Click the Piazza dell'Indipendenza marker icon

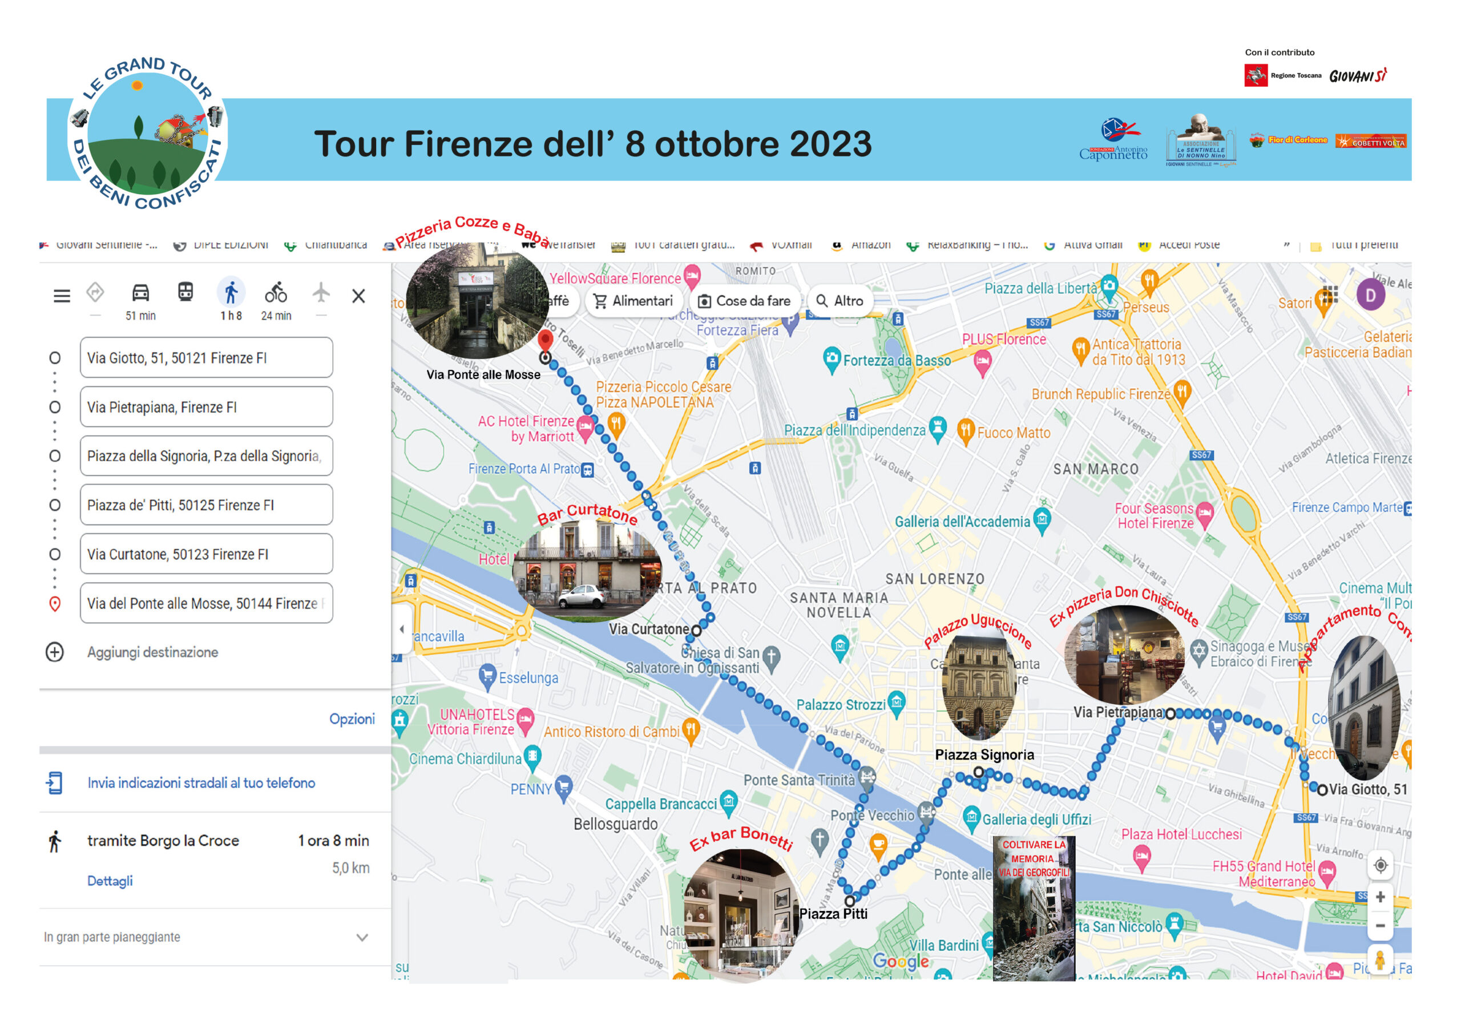click(937, 429)
